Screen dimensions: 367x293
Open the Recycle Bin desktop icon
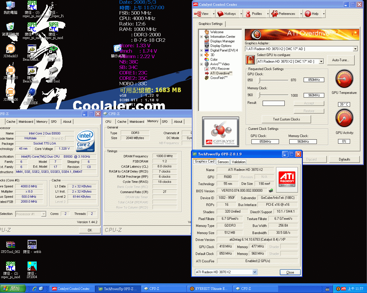click(10, 27)
